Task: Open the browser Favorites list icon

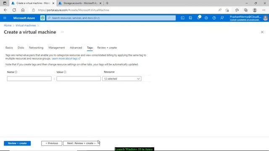Action: (x=237, y=10)
